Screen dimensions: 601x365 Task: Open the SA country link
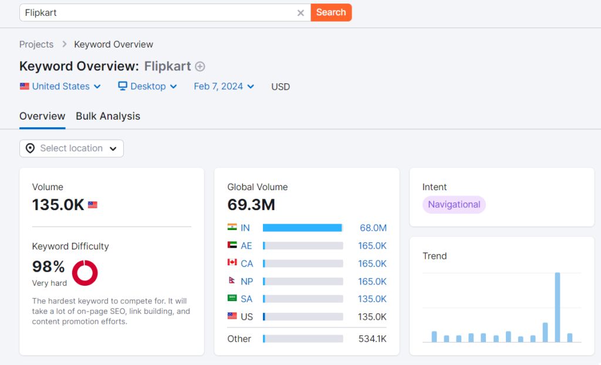point(247,299)
